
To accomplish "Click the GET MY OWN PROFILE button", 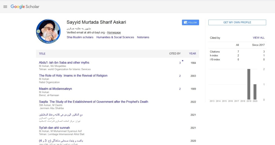I will pyautogui.click(x=237, y=22).
